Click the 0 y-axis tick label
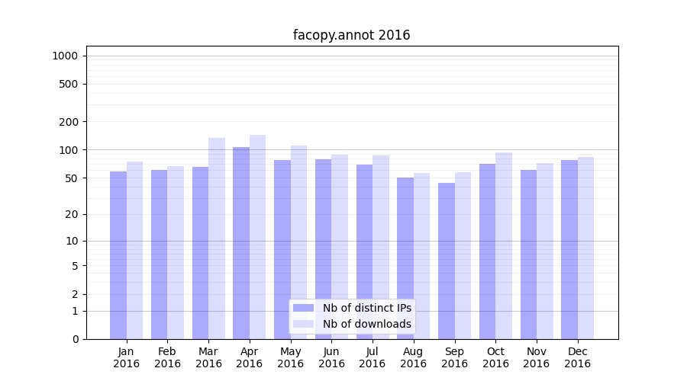 tap(75, 339)
